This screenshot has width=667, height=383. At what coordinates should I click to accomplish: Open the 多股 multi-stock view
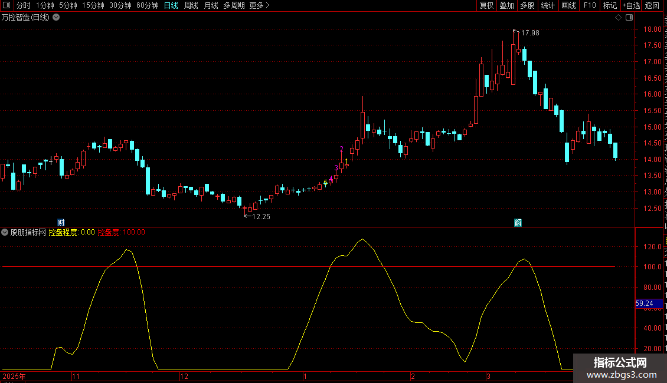point(528,5)
